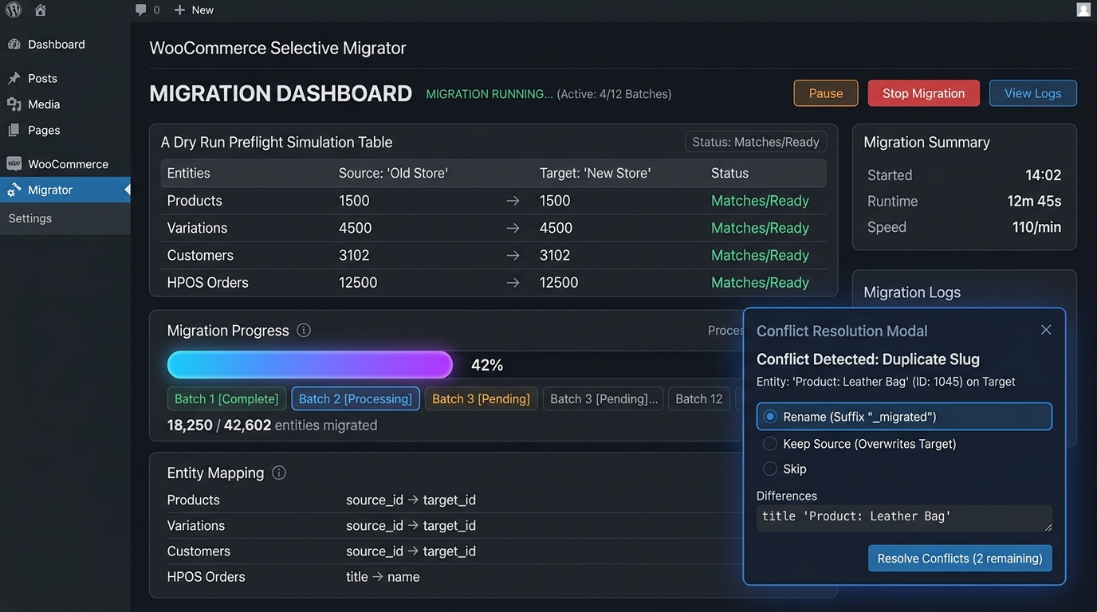Click the 42% progress label
The image size is (1097, 612).
pyautogui.click(x=486, y=365)
